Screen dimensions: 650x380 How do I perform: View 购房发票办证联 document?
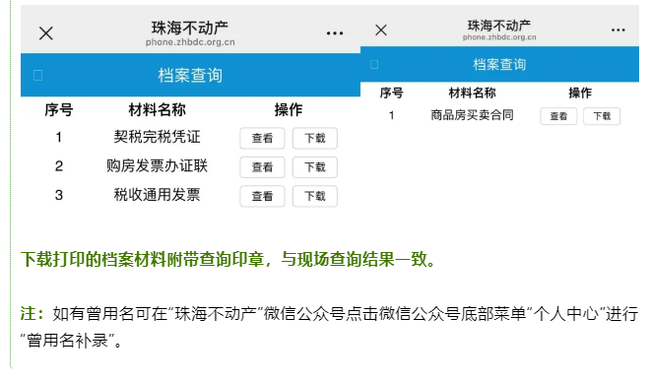[x=262, y=167]
